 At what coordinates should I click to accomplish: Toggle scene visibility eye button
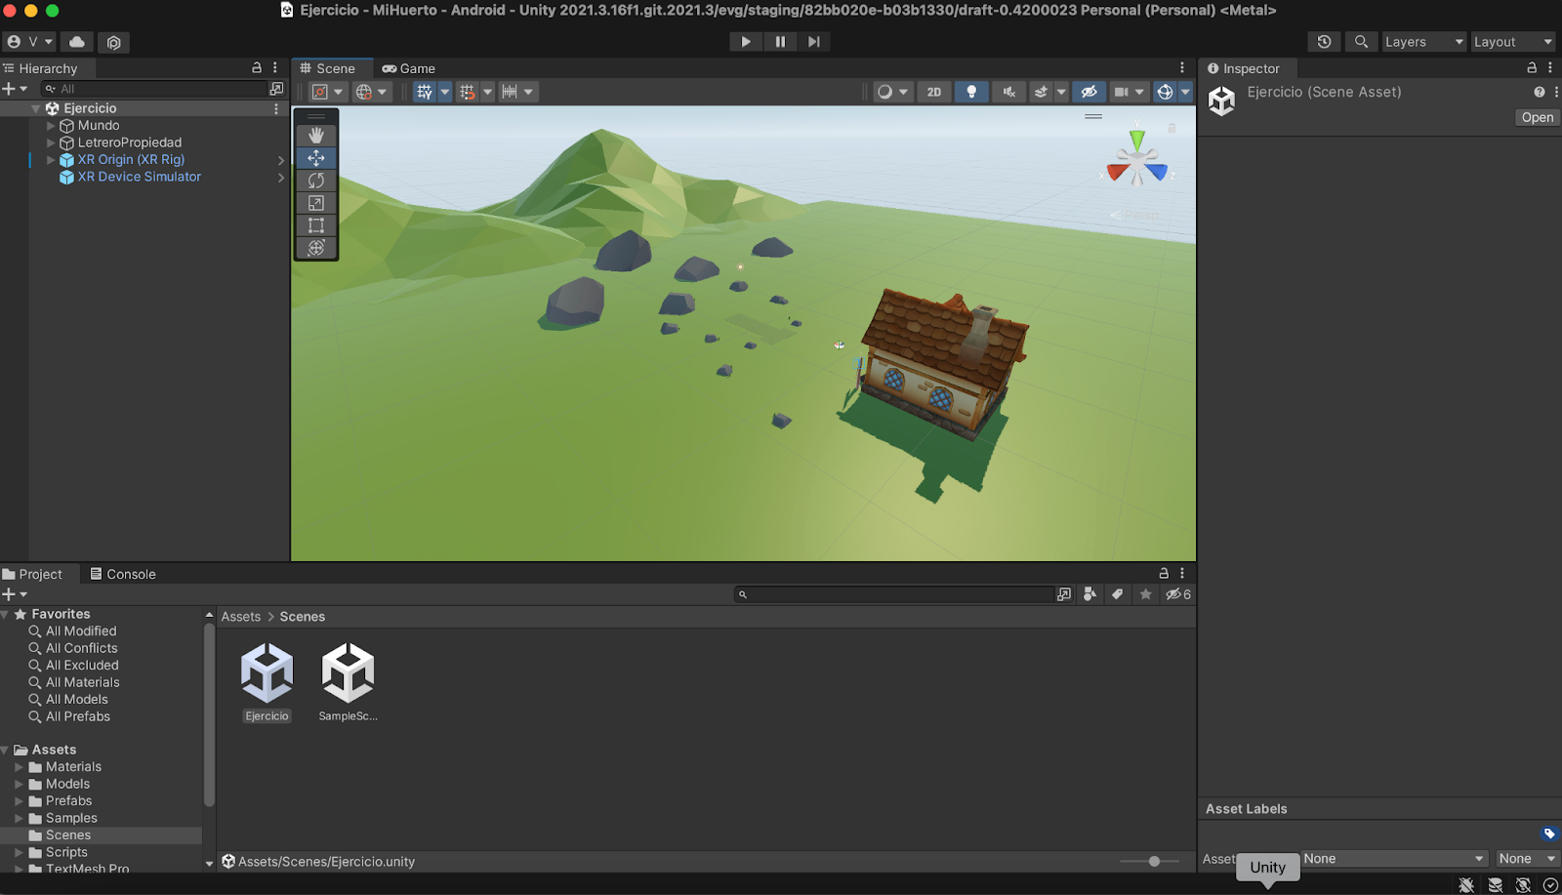pos(1089,92)
